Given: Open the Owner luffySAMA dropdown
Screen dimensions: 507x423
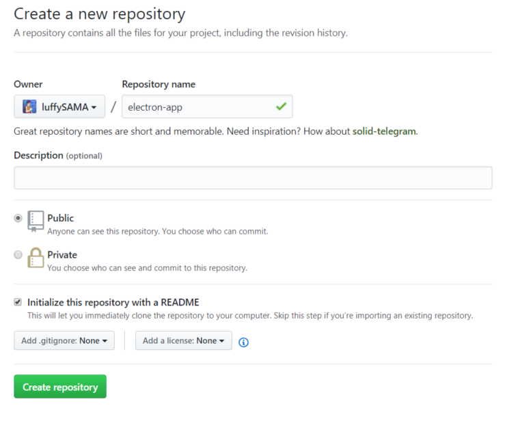Looking at the screenshot, I should click(59, 107).
